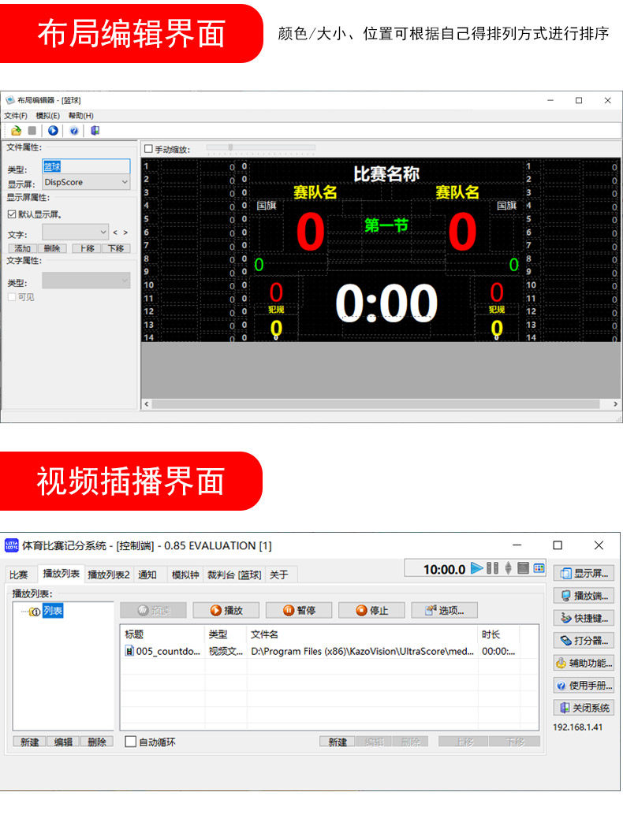Click the 添加 add button
The image size is (623, 833).
click(22, 248)
